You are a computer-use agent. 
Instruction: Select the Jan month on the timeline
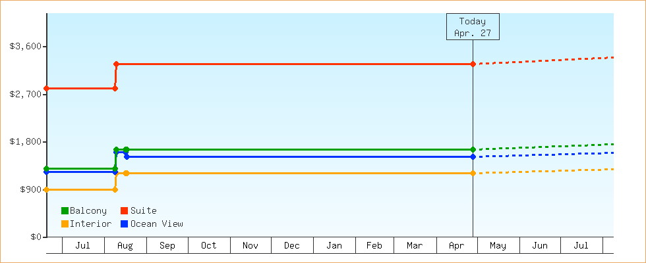(x=334, y=246)
